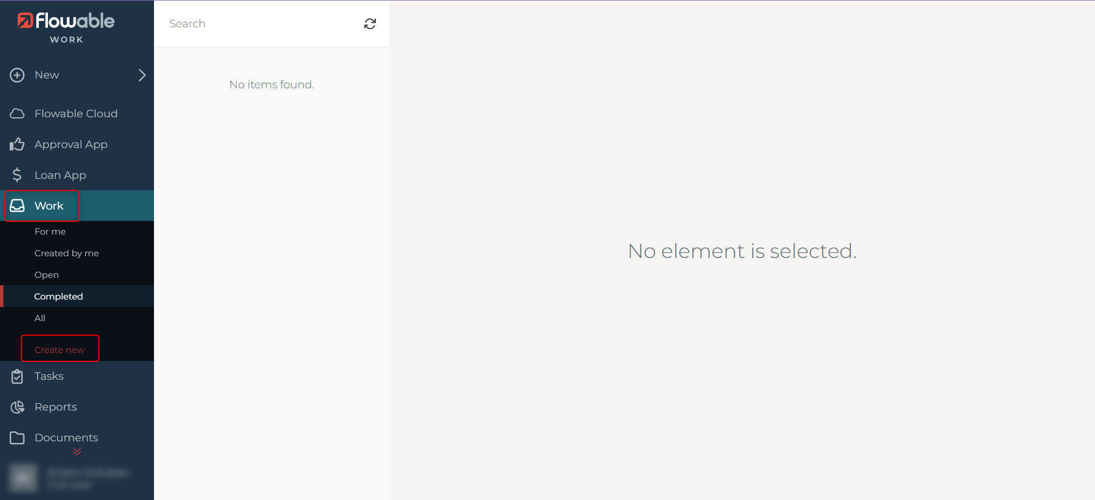The height and width of the screenshot is (500, 1095).
Task: Expand the New menu chevron arrow
Action: point(142,75)
